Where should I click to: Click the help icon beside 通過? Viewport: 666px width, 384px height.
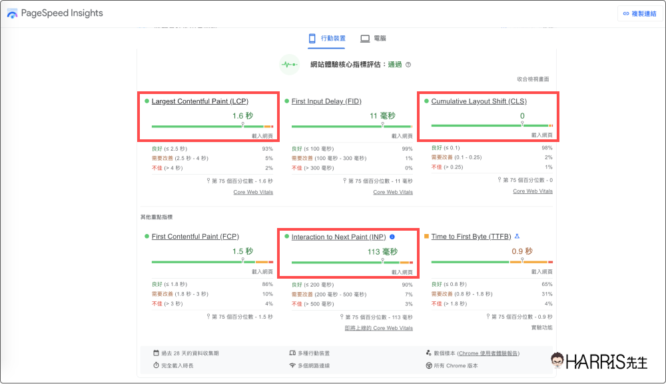pos(408,65)
